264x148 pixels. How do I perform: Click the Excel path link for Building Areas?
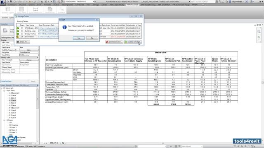pos(48,31)
